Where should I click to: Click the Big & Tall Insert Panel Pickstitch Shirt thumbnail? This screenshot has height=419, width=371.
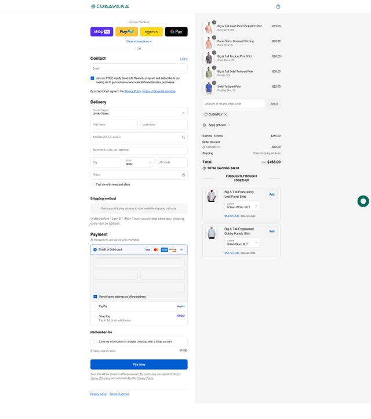(209, 28)
